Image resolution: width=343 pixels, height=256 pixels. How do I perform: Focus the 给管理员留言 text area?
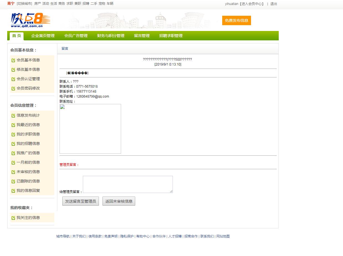coord(128,184)
